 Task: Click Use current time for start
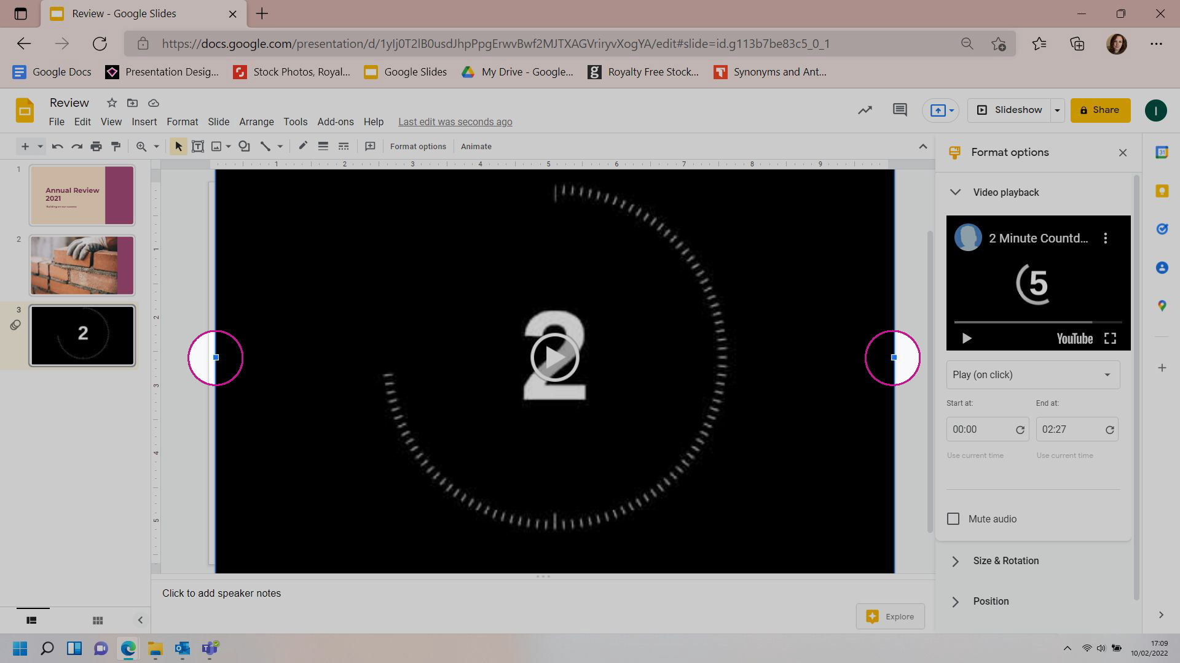976,456
